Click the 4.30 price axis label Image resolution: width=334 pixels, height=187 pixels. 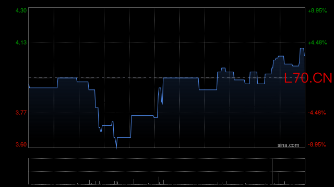point(21,10)
